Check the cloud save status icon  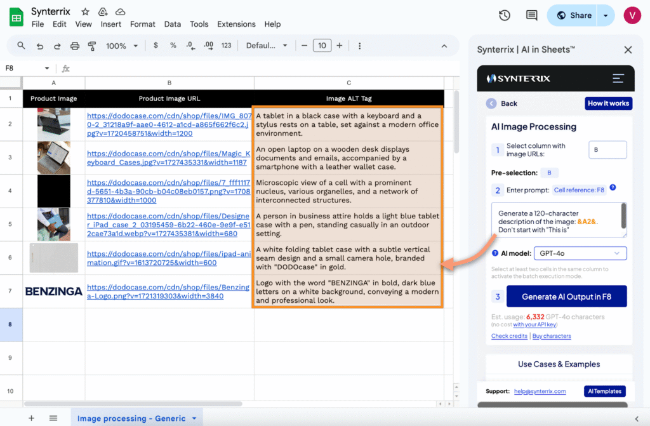[120, 11]
